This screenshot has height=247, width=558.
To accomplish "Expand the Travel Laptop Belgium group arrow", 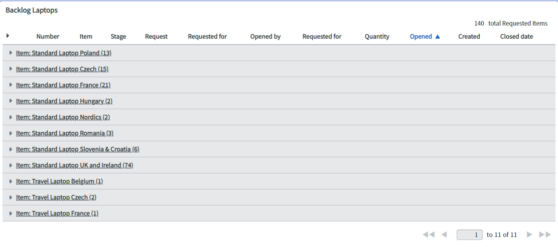I will [x=11, y=181].
